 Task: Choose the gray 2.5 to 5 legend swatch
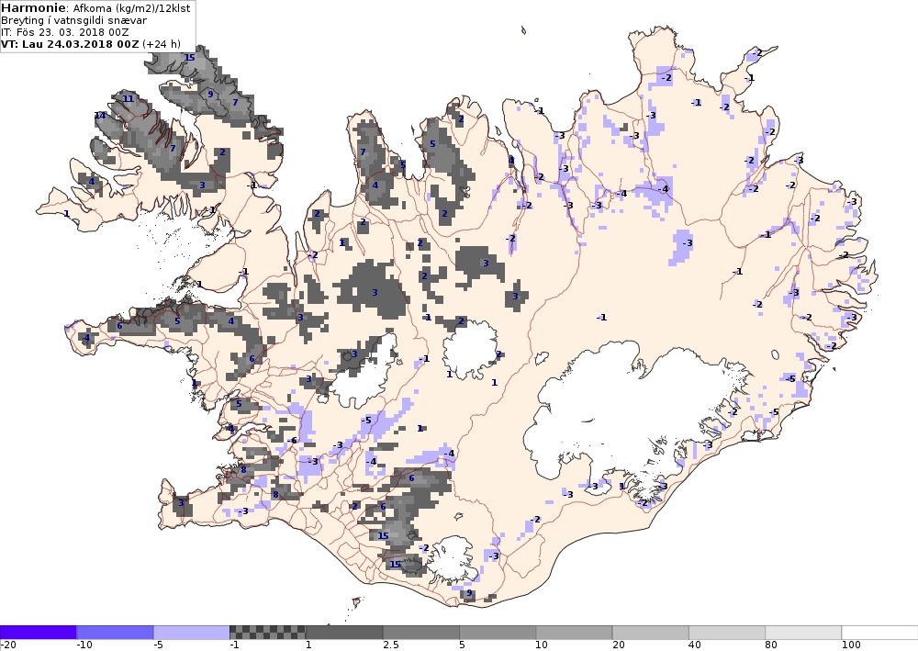(x=421, y=633)
